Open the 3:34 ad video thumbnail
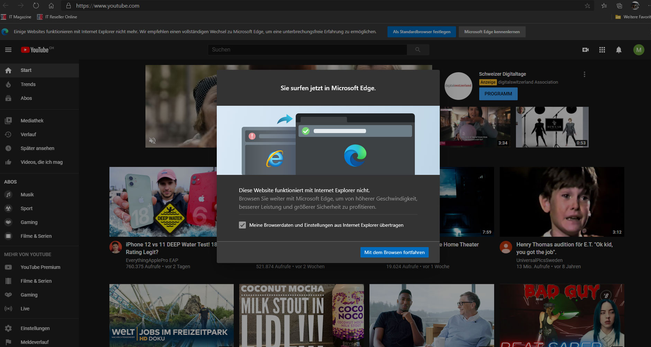The width and height of the screenshot is (651, 347). (475, 127)
